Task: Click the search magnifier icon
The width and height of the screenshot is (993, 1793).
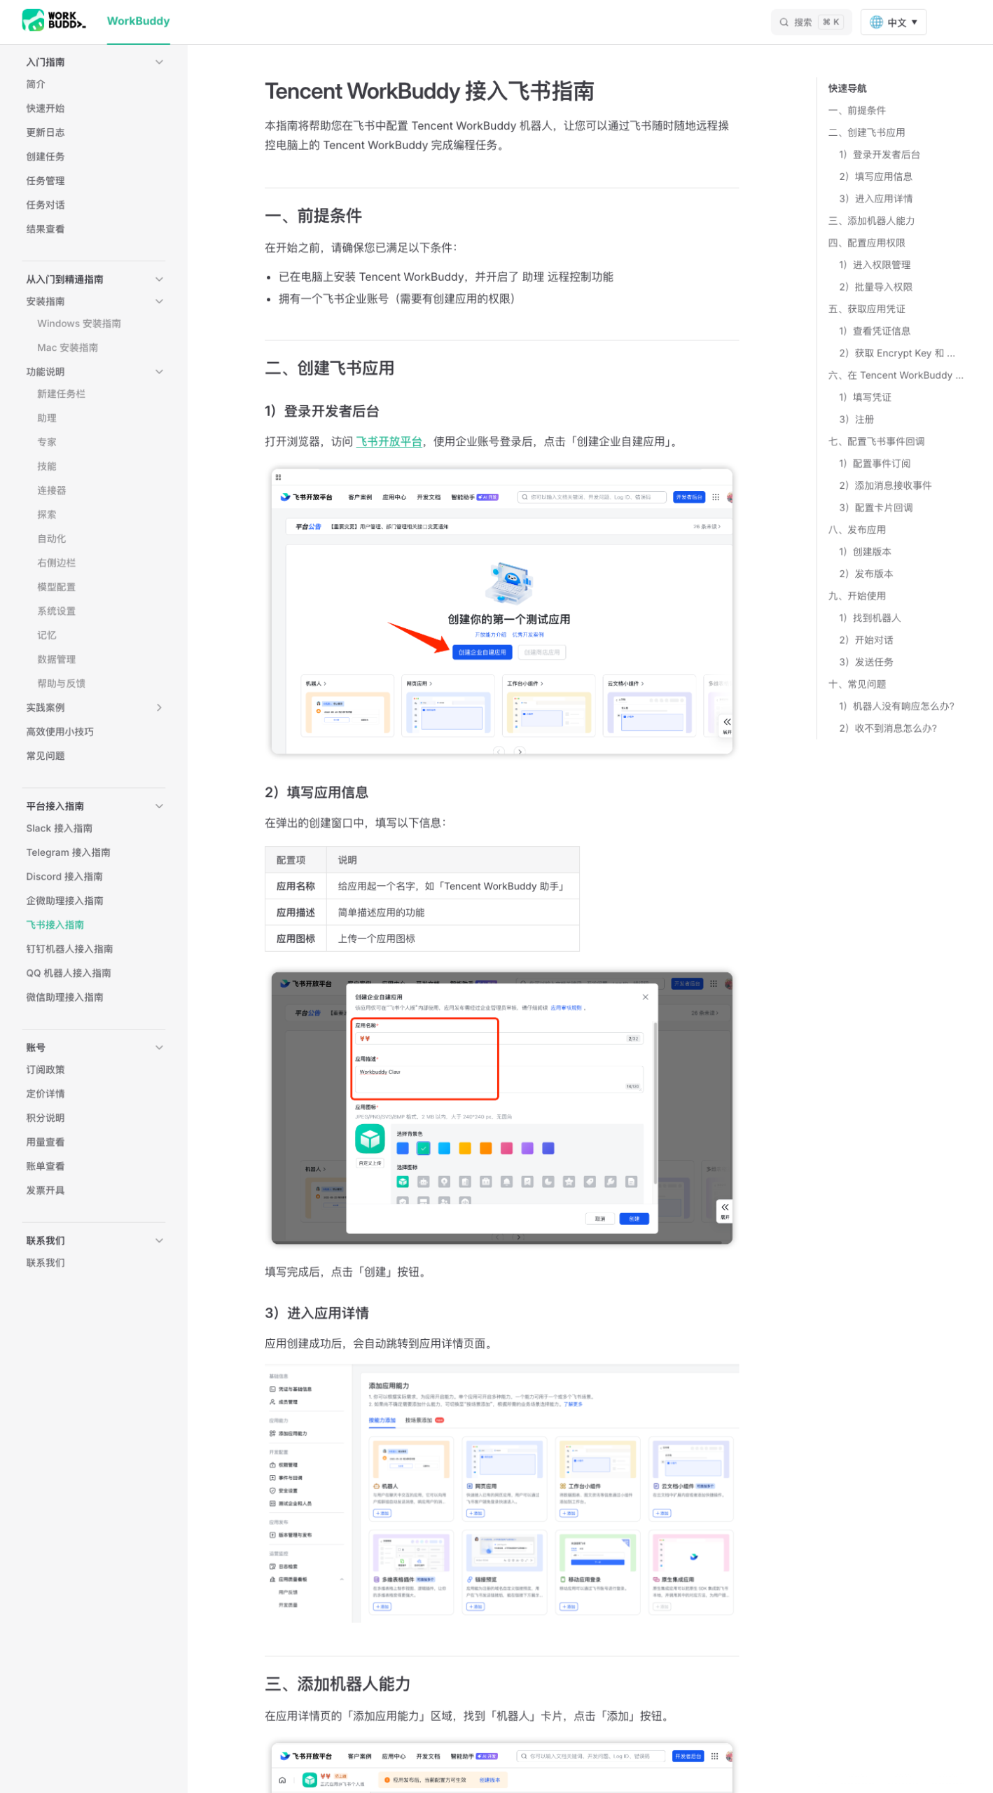Action: click(x=784, y=22)
